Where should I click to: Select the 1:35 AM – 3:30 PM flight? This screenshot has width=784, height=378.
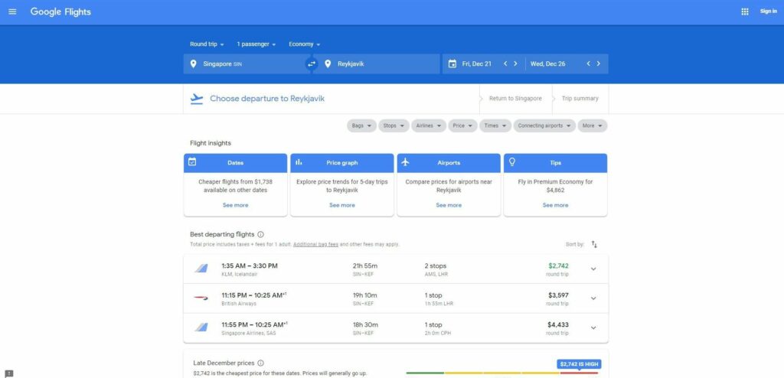(396, 269)
